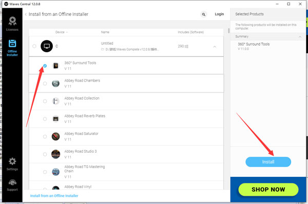Select Abbey Road Collection checkbox
This screenshot has height=204, width=308.
pyautogui.click(x=45, y=101)
